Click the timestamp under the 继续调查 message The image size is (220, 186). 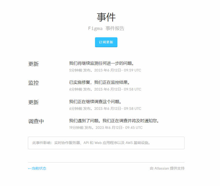pyautogui.click(x=105, y=109)
